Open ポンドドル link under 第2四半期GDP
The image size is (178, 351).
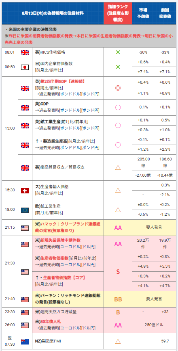pyautogui.click(x=70, y=94)
